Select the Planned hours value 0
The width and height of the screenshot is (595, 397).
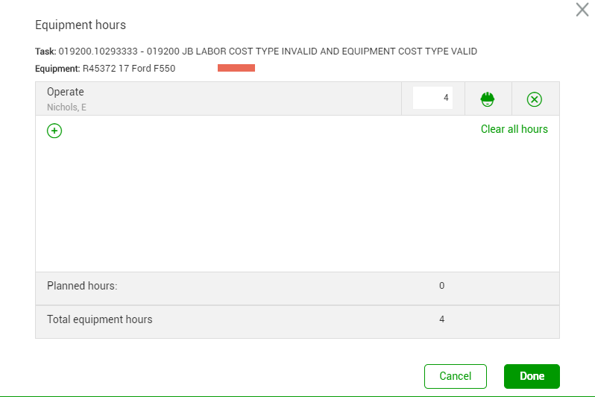pyautogui.click(x=442, y=286)
